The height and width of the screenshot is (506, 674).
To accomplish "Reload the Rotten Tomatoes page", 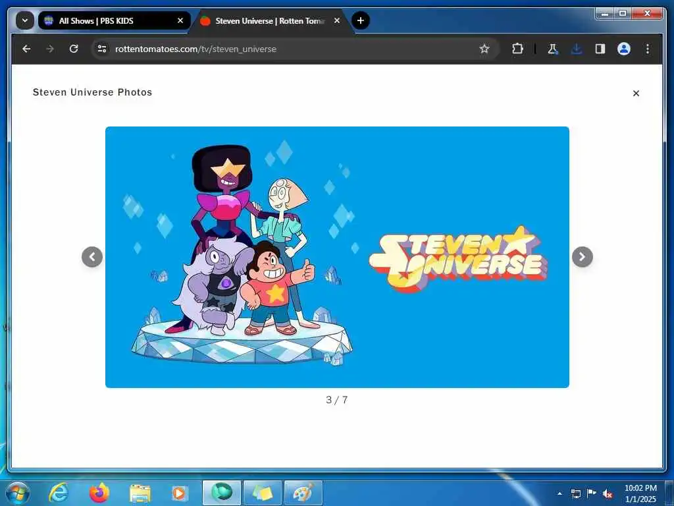I will coord(74,49).
